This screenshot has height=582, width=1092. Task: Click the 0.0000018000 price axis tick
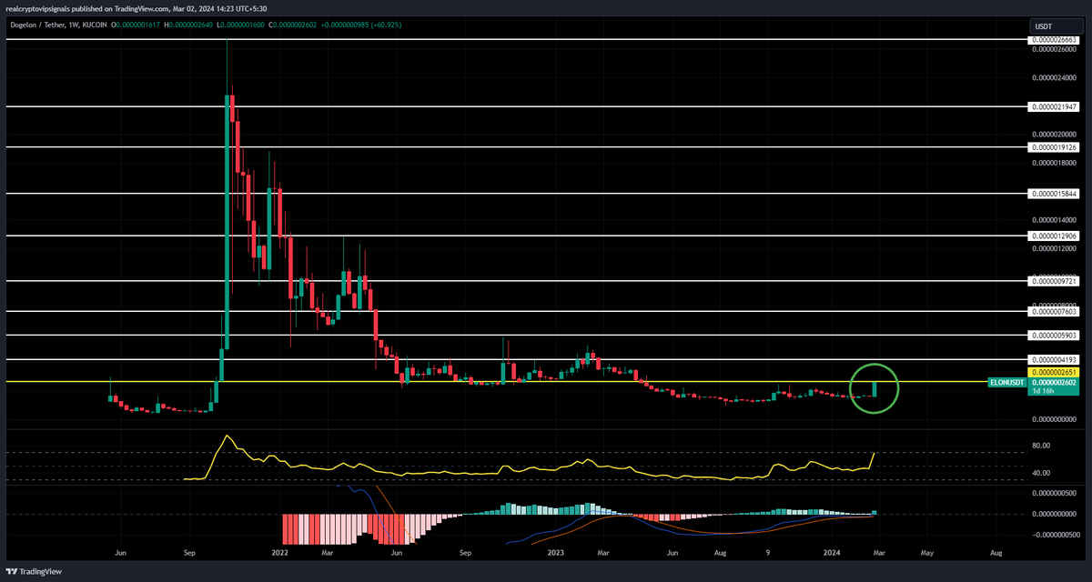click(x=1054, y=163)
